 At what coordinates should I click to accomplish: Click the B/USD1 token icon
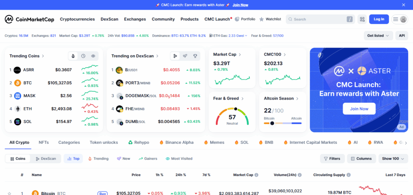(119, 70)
